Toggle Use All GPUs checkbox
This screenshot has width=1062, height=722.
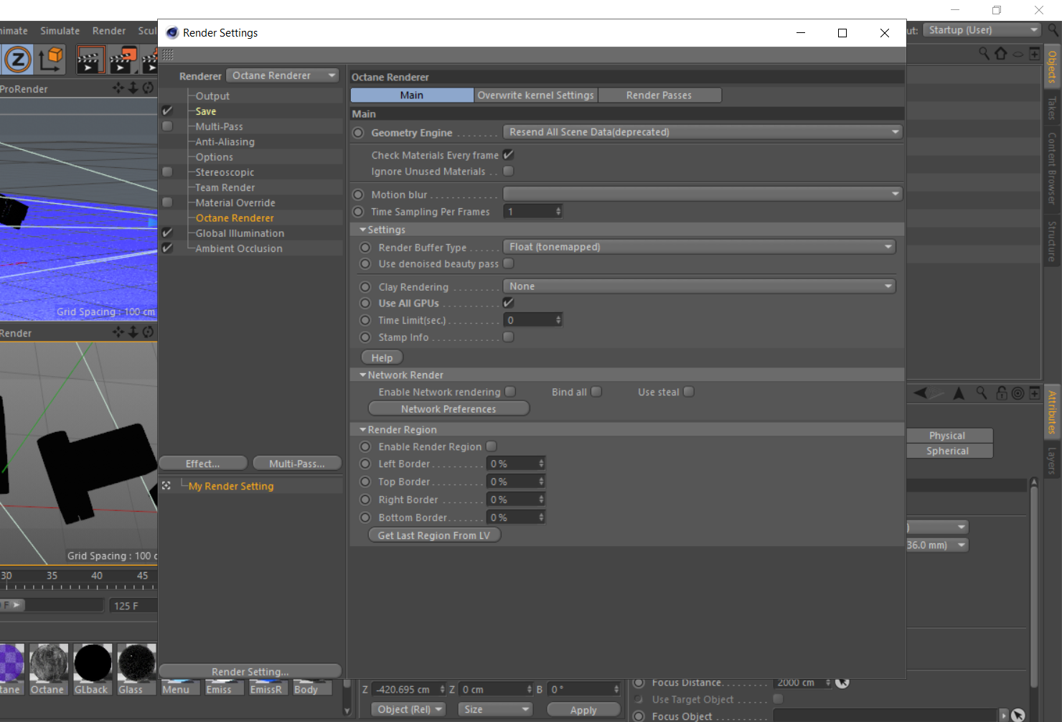(x=509, y=303)
